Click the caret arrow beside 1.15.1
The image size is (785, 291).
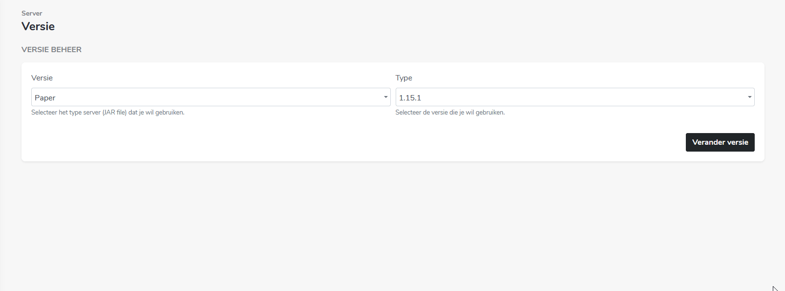(749, 97)
